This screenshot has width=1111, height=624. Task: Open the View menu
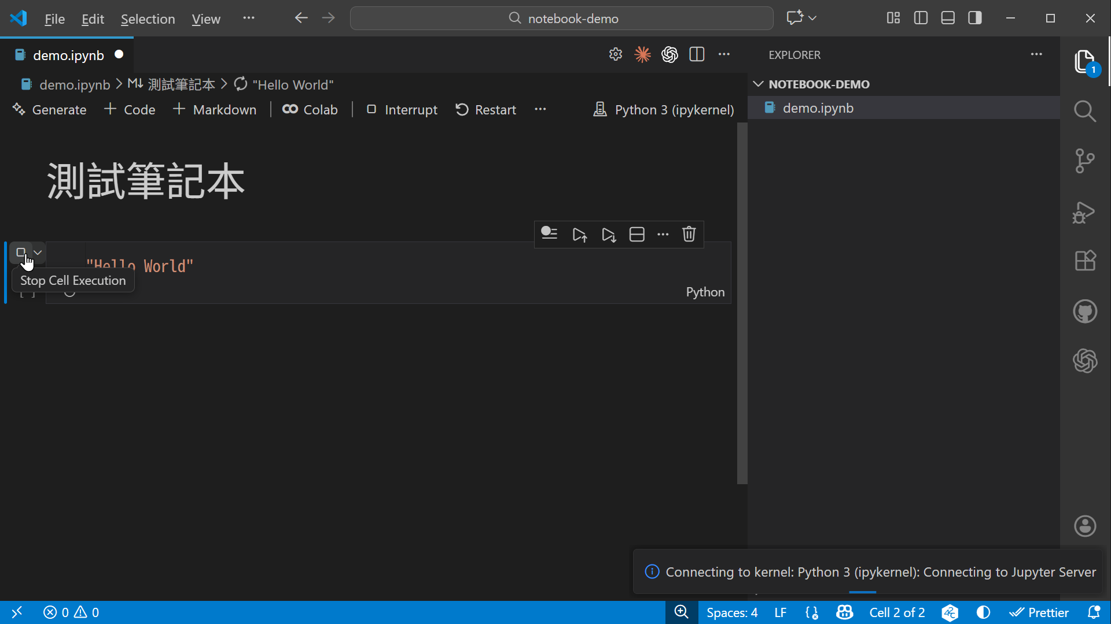pos(206,18)
